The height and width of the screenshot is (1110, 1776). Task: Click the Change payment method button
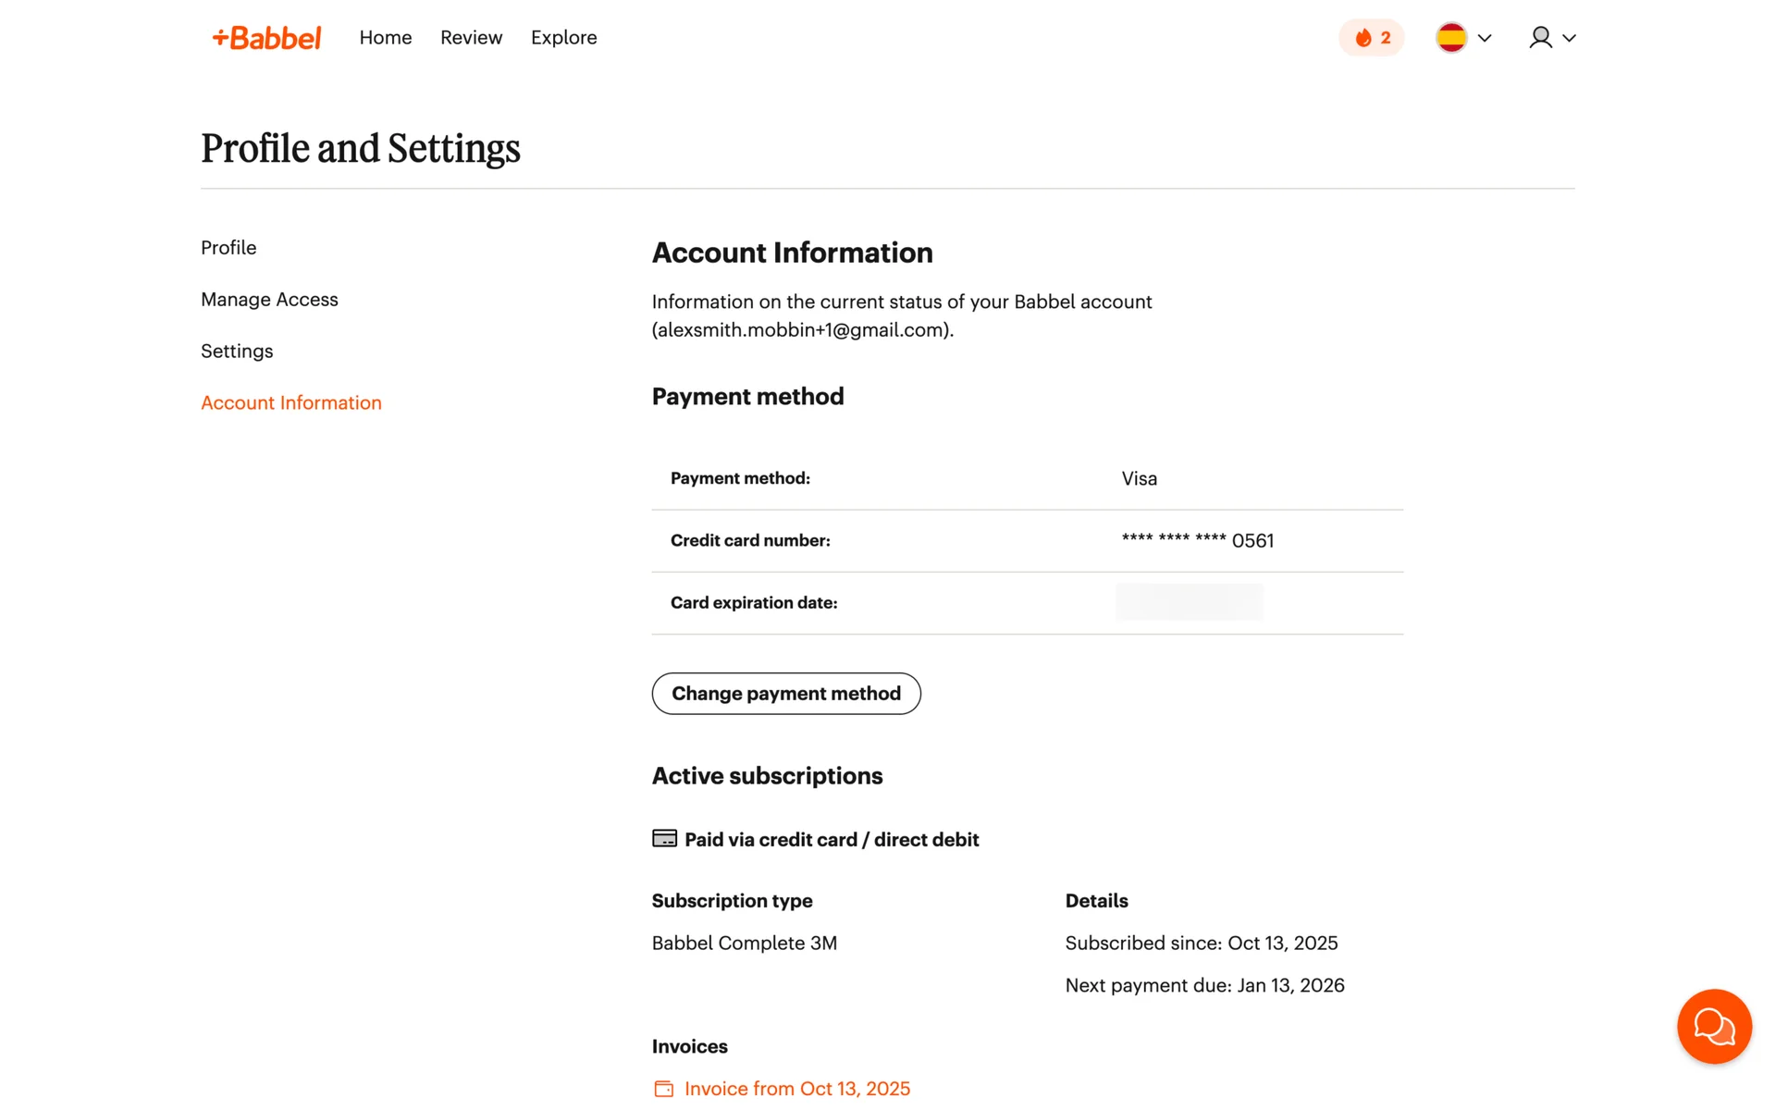[785, 694]
